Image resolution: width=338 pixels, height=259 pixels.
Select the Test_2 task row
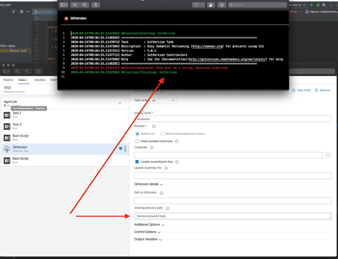(65, 126)
